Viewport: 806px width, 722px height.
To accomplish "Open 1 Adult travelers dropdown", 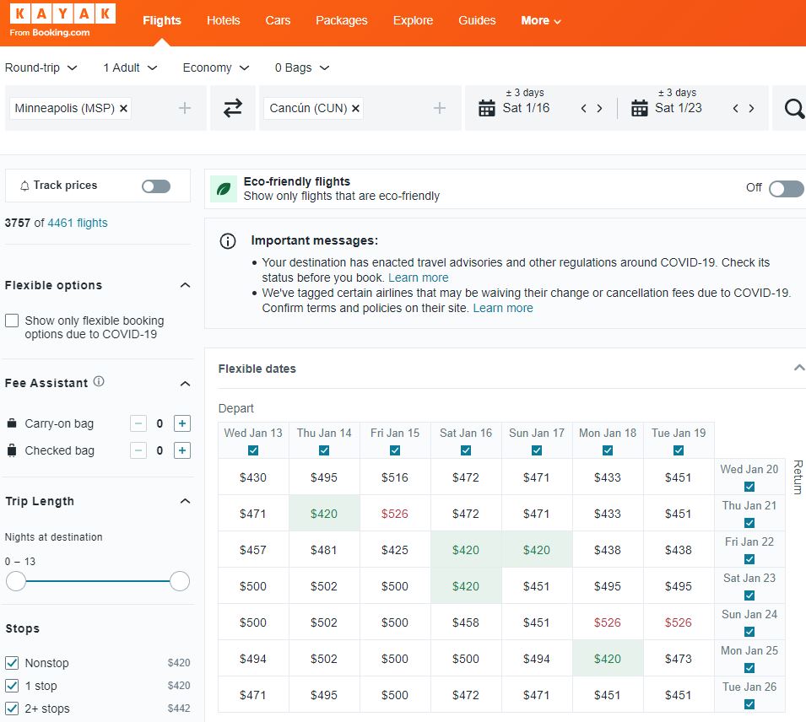I will [130, 67].
